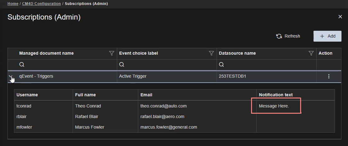
Task: Click filter icon on Datasource name column
Action: click(311, 53)
